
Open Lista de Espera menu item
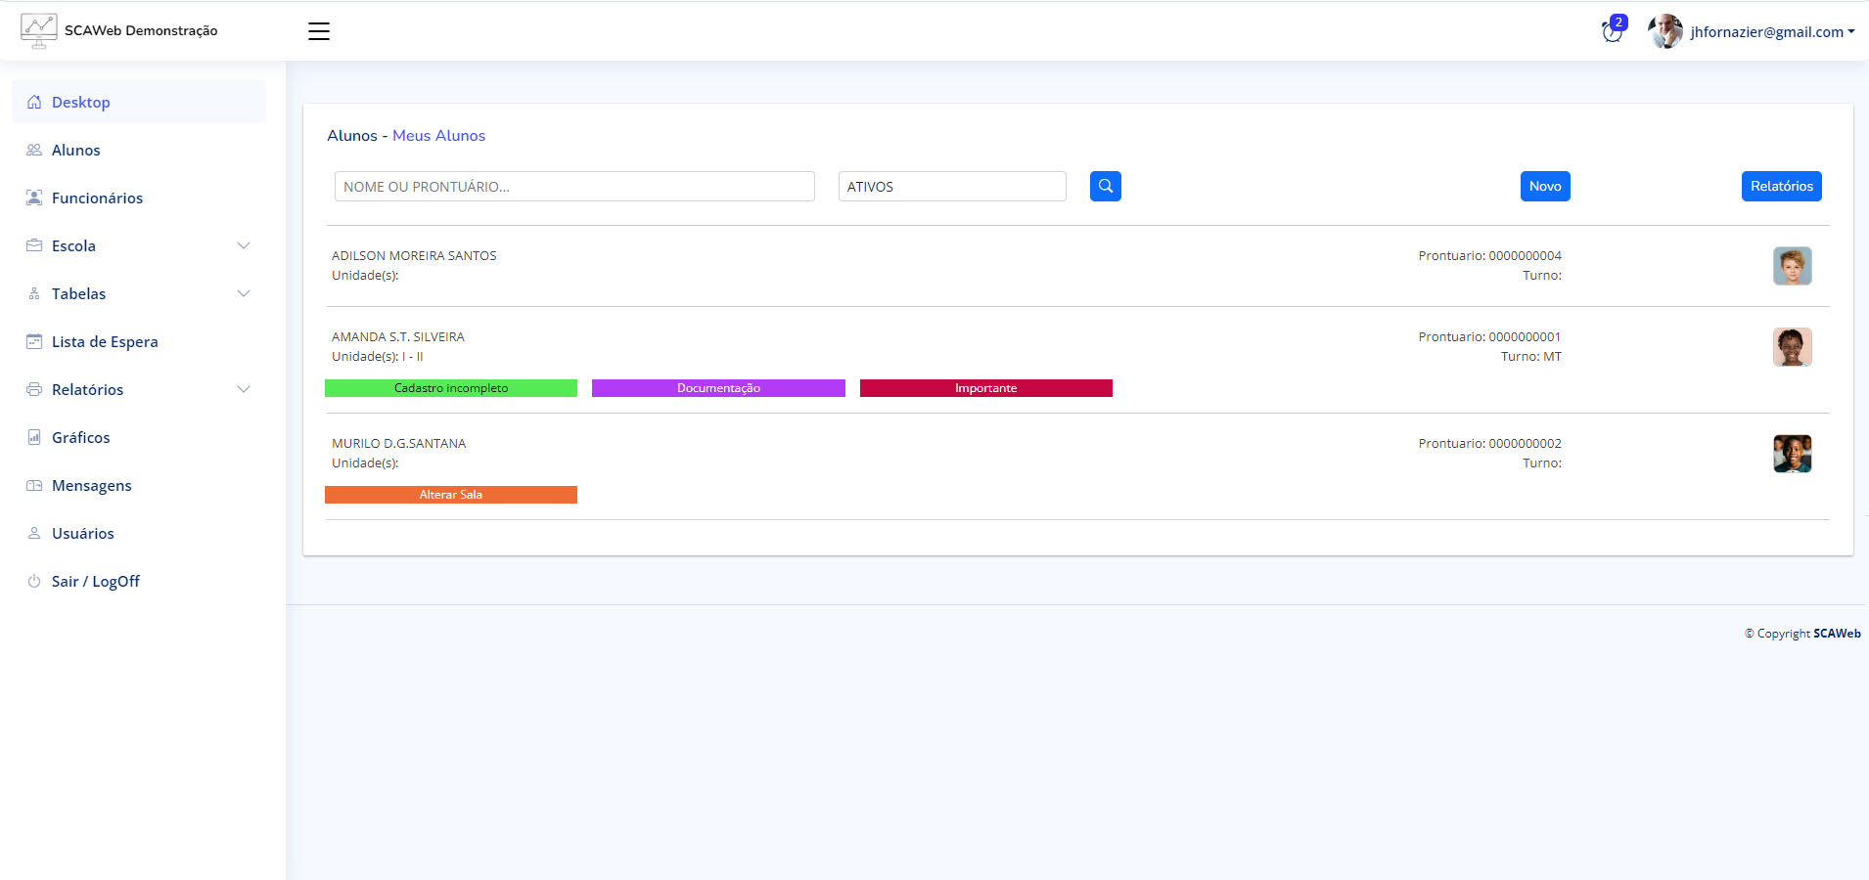[x=105, y=341]
